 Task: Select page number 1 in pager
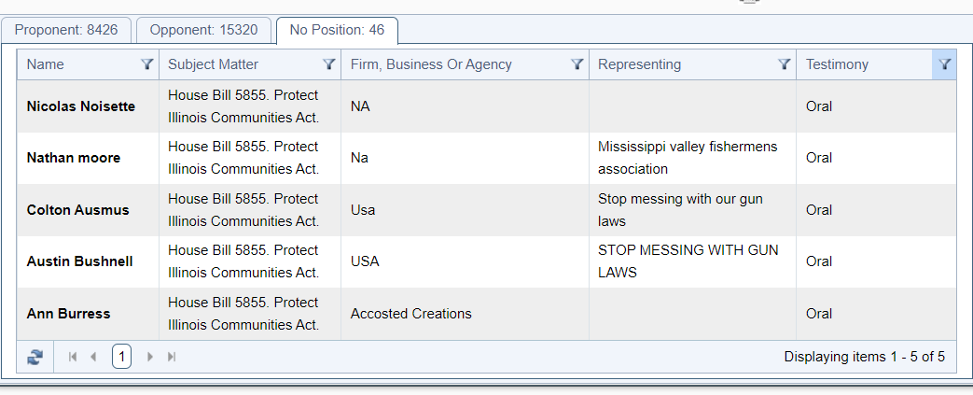[x=121, y=357]
